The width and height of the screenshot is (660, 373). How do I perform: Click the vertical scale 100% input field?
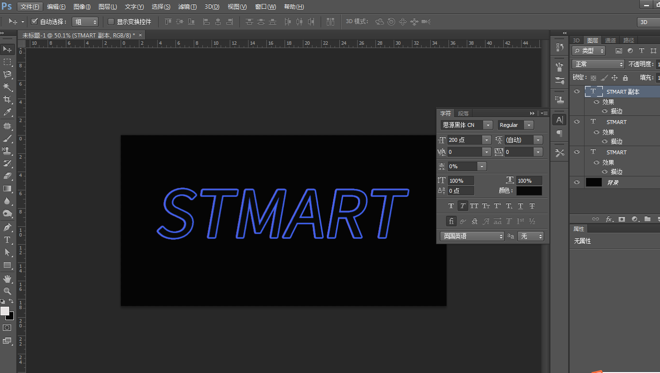(x=461, y=181)
